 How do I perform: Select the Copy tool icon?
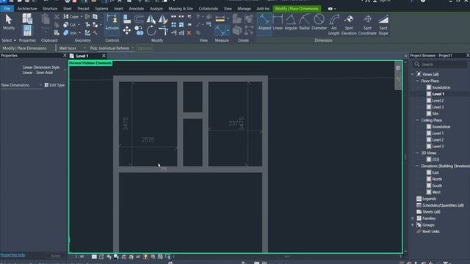coord(139,30)
